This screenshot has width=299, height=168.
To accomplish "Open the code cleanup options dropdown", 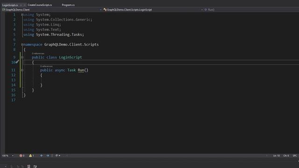I will (59, 155).
